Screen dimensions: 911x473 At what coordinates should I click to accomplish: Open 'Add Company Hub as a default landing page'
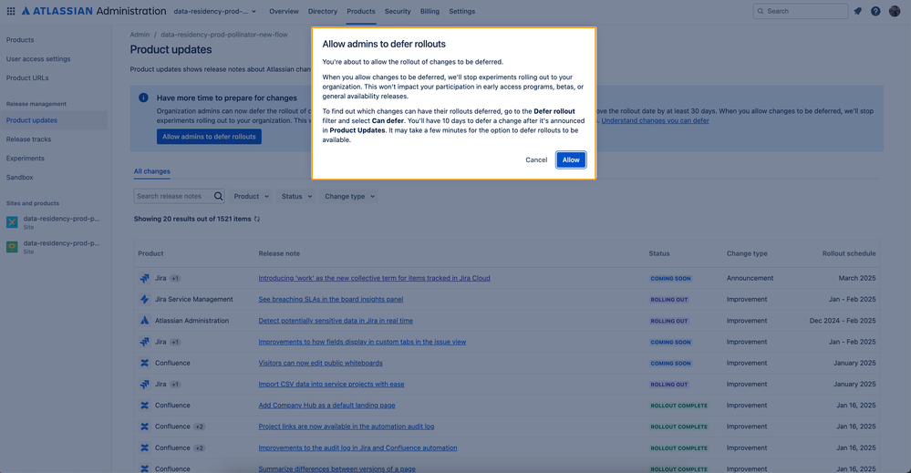point(326,405)
